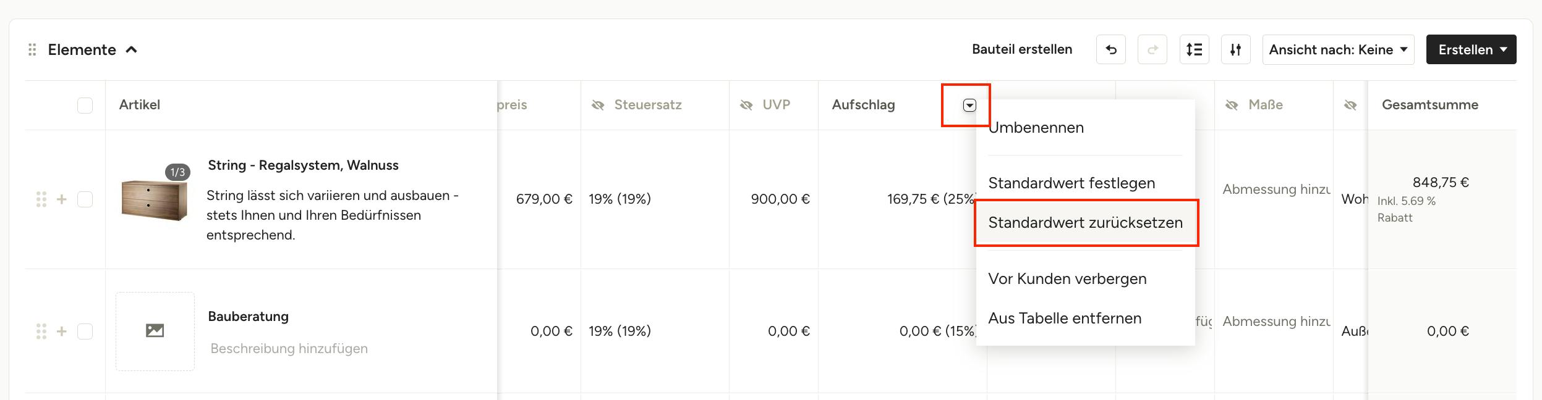Click plus icon beside String Regalsystem row
Image resolution: width=1542 pixels, height=400 pixels.
(x=62, y=199)
